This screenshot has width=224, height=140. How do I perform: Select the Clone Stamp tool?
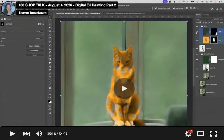pyautogui.click(x=50, y=49)
